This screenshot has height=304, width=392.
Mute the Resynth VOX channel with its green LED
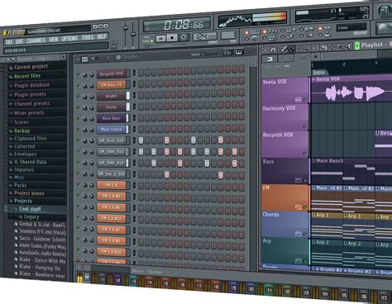pyautogui.click(x=79, y=74)
